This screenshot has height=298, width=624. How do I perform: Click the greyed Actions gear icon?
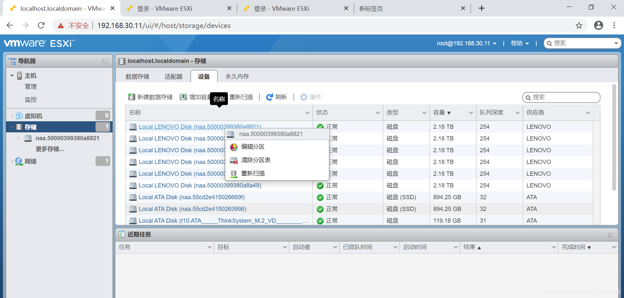[304, 97]
